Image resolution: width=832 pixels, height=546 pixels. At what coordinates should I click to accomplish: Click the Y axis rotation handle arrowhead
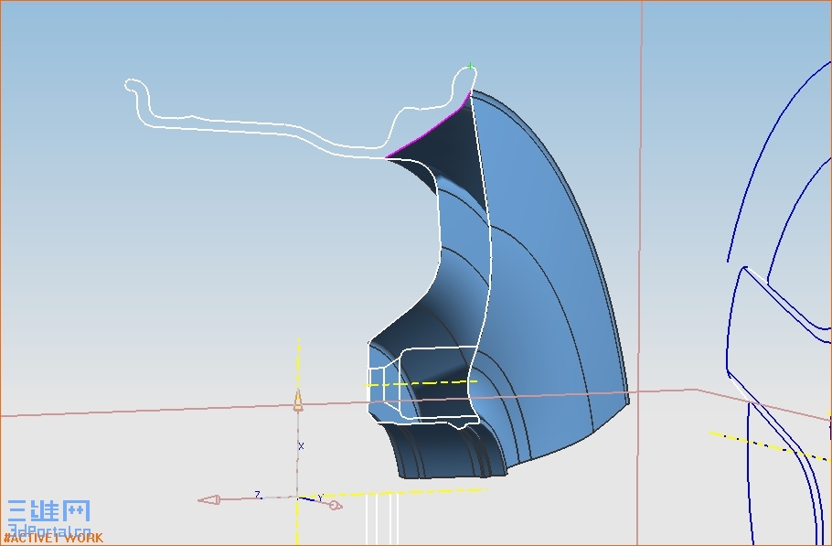click(x=335, y=506)
